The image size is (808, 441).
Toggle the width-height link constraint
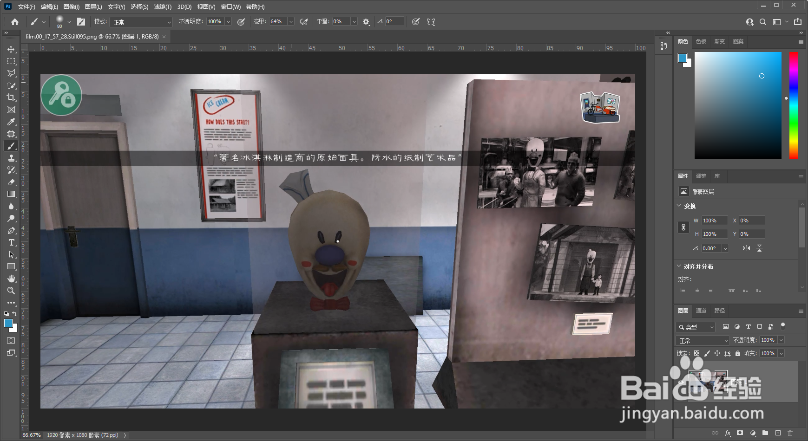coord(683,227)
